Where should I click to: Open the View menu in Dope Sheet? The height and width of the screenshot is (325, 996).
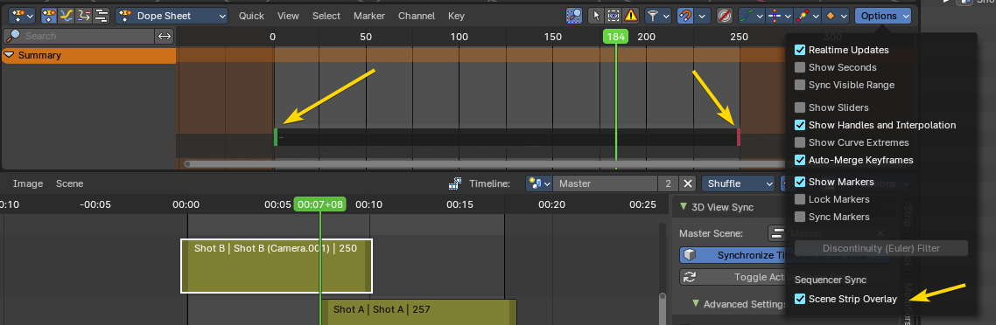point(288,16)
